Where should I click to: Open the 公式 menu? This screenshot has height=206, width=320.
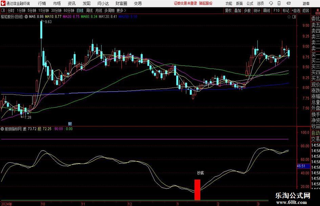(250, 3)
